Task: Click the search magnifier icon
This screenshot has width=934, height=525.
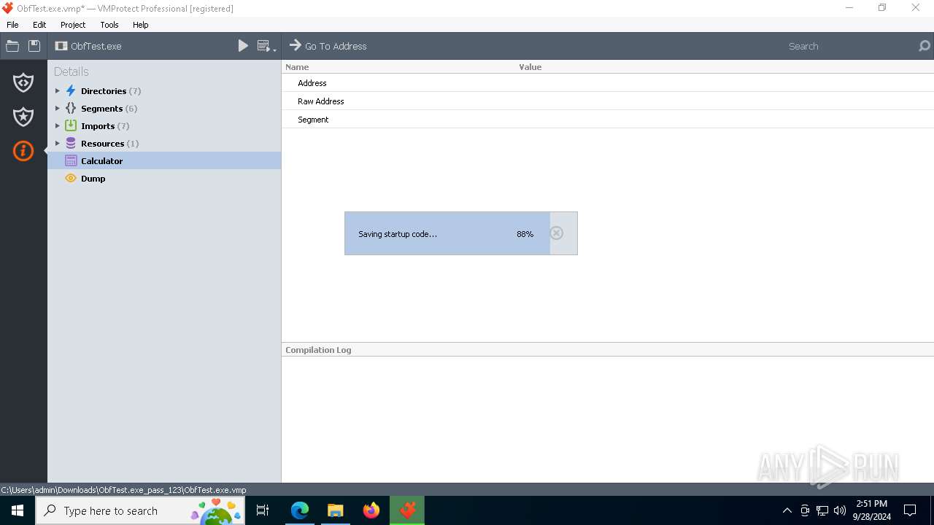Action: [x=925, y=46]
